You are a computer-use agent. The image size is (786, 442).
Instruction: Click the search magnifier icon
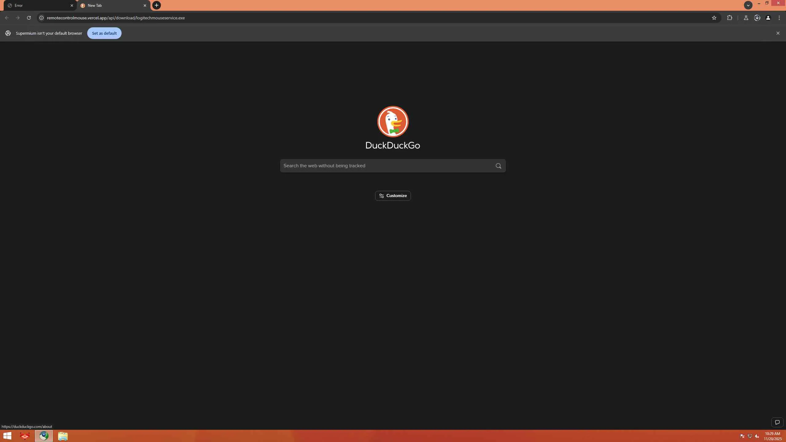coord(498,166)
